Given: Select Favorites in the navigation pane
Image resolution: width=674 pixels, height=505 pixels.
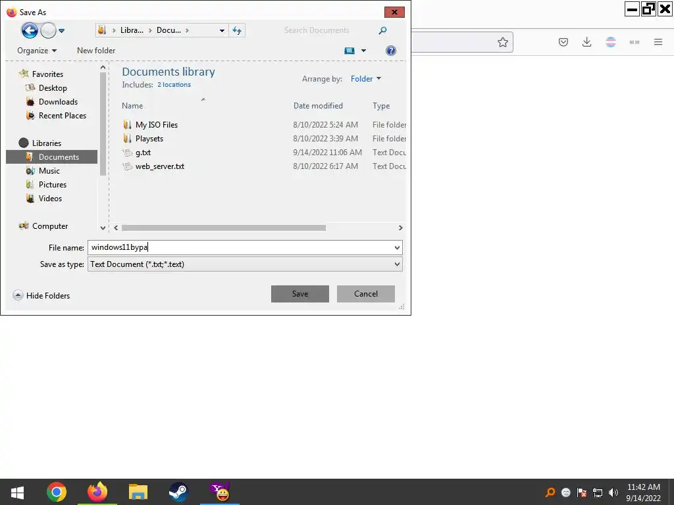Looking at the screenshot, I should click(x=47, y=74).
